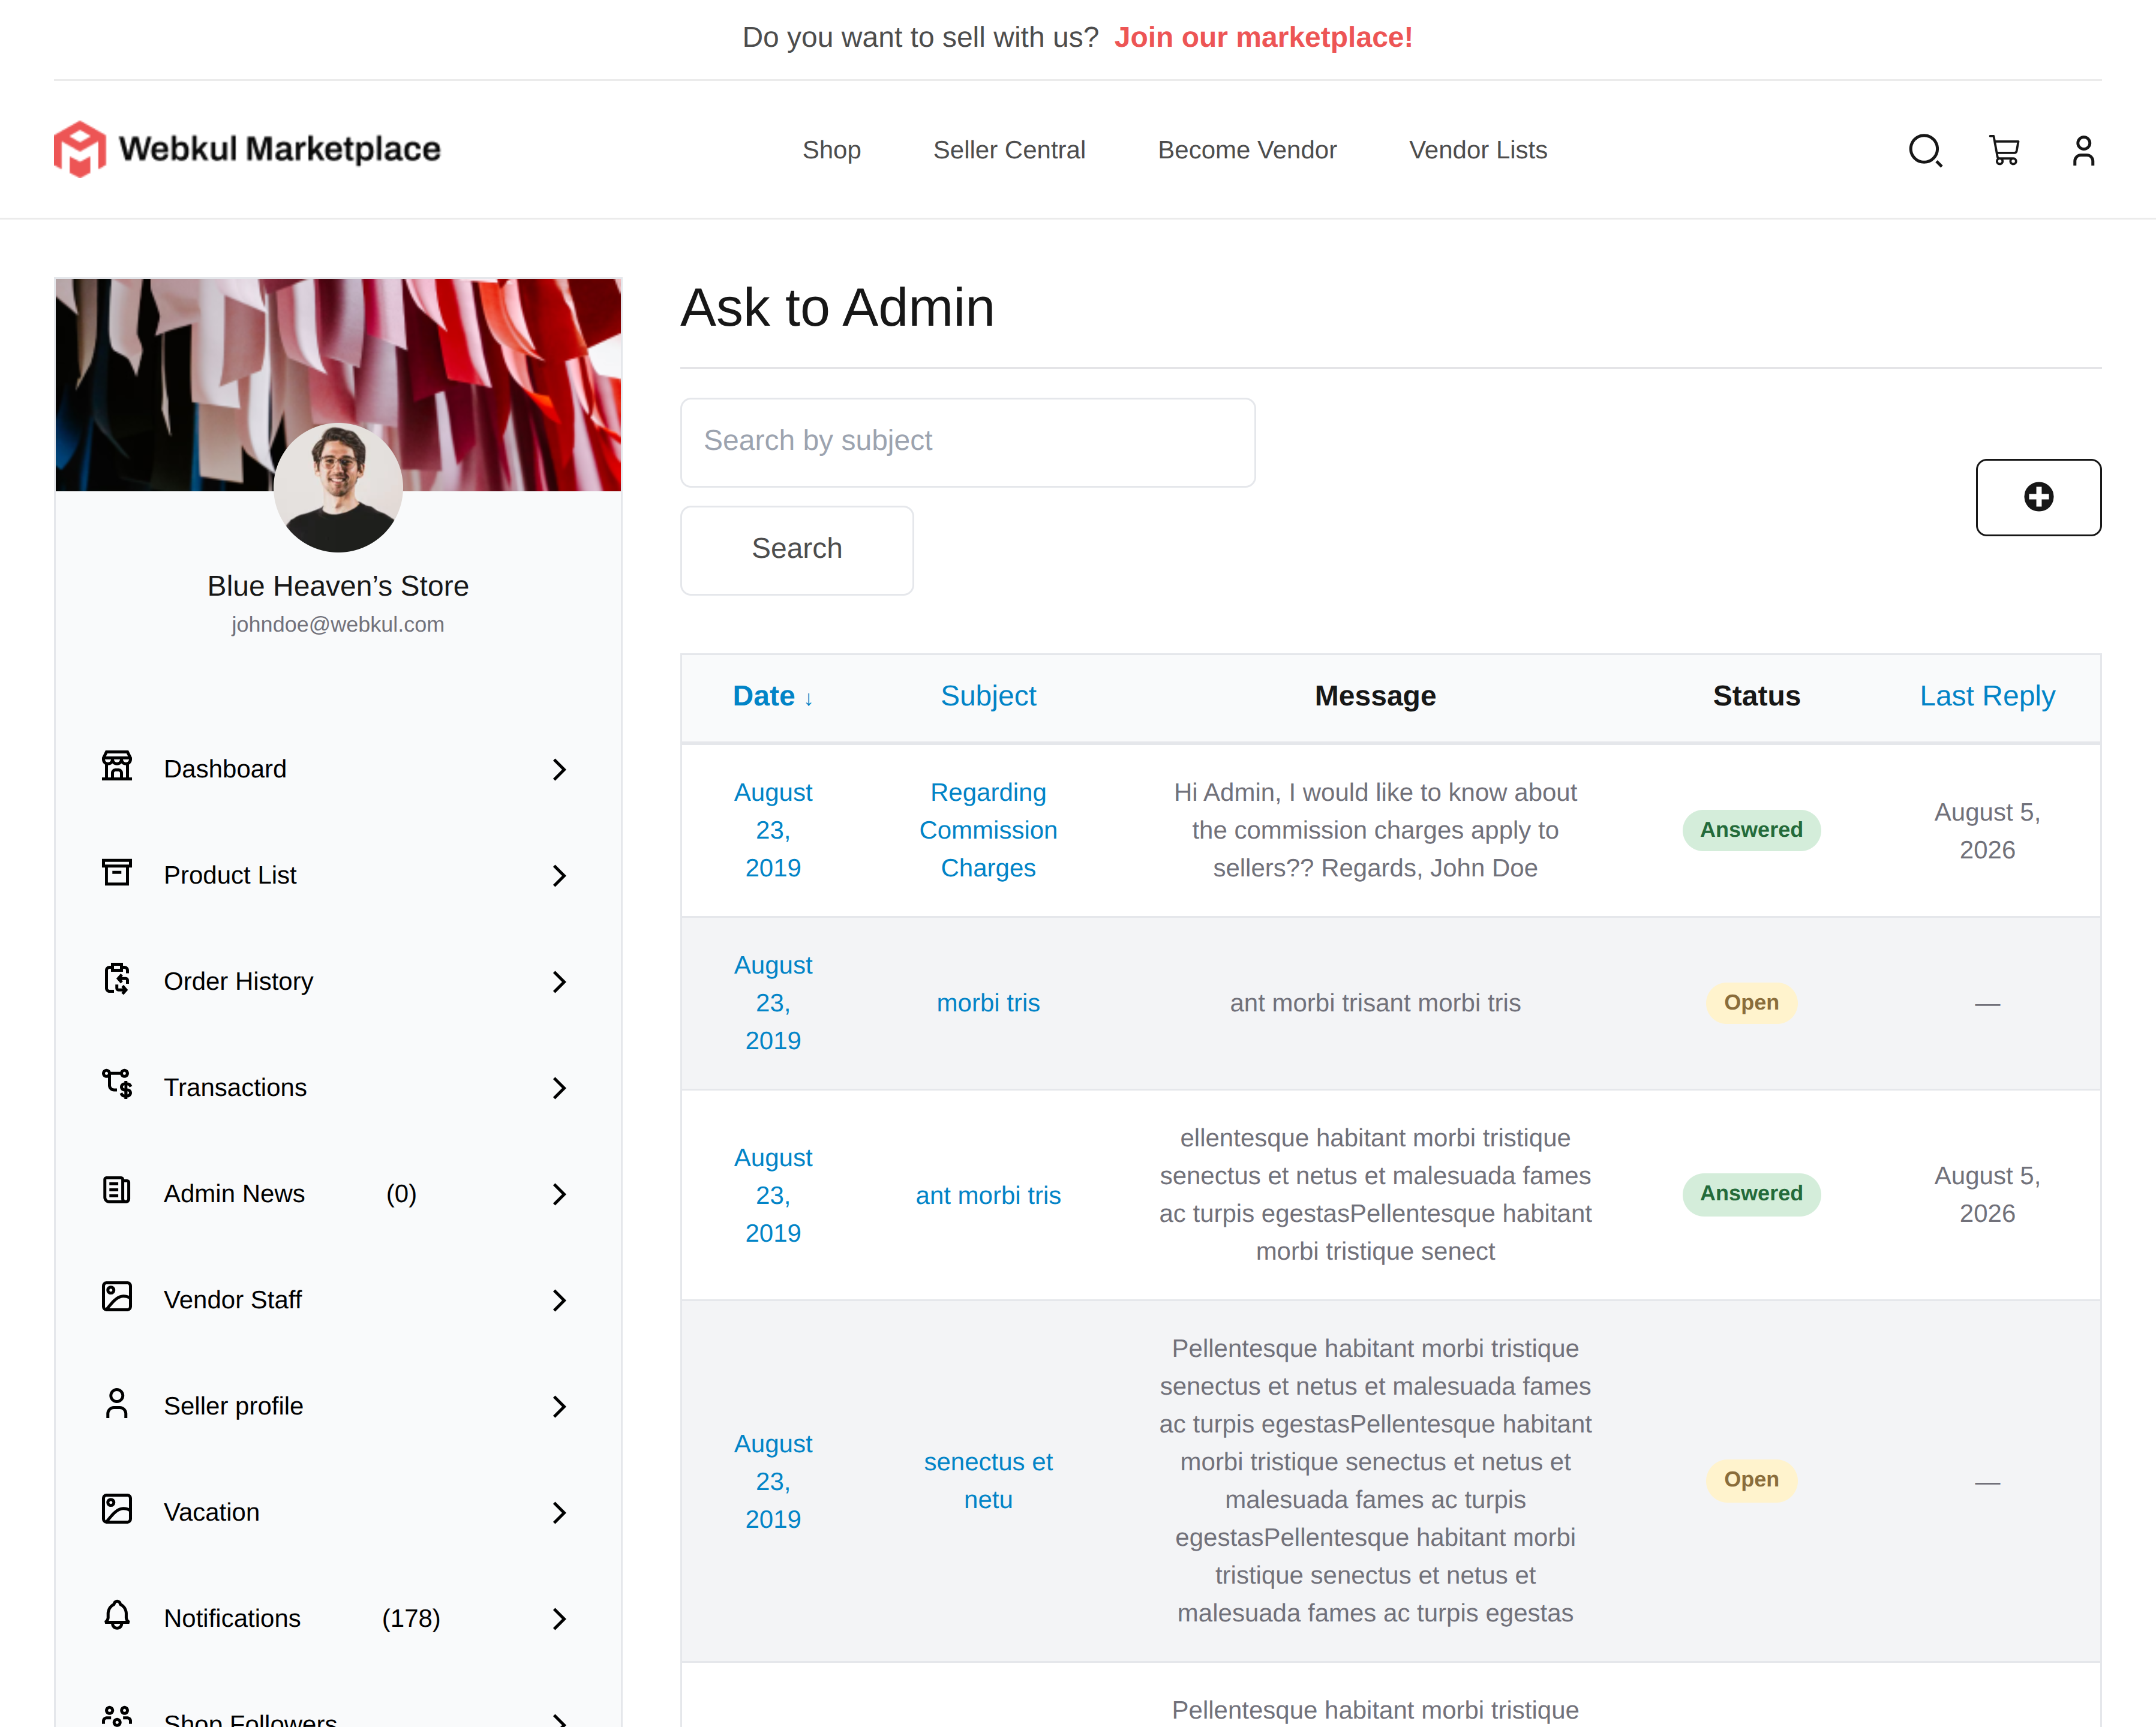
Task: Expand the Transactions chevron
Action: coord(559,1088)
